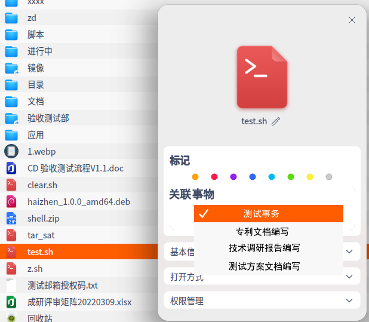Close the file properties panel
Screen dimensions: 369x322
(352, 20)
